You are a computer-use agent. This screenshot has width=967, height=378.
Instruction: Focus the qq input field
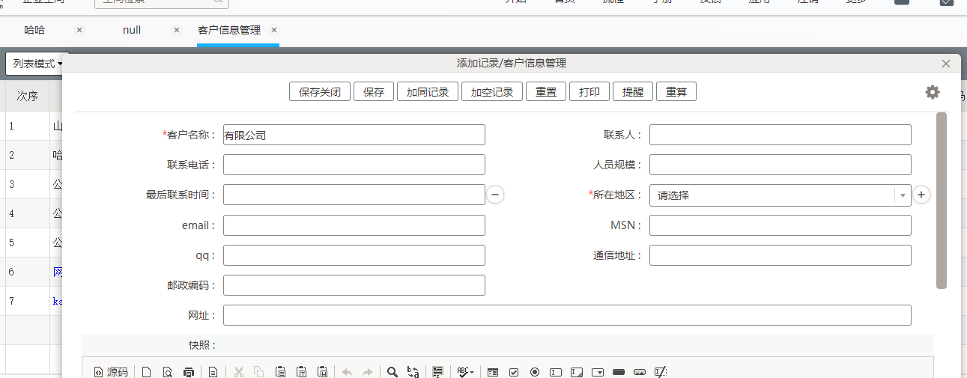(x=354, y=255)
